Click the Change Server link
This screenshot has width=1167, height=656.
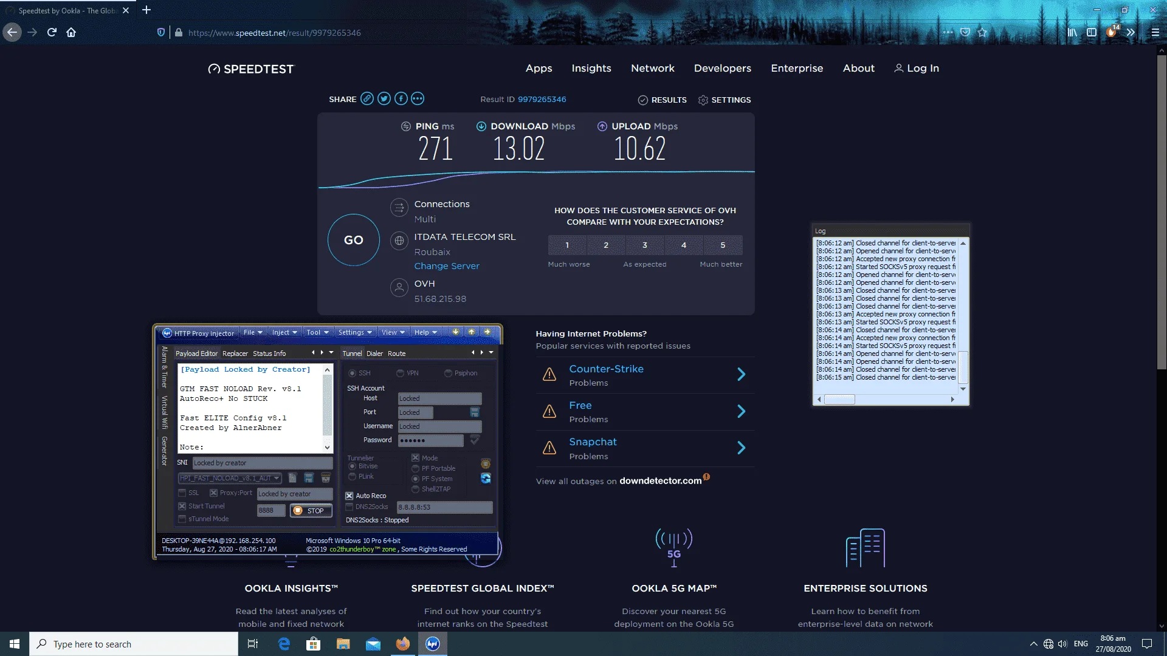447,266
